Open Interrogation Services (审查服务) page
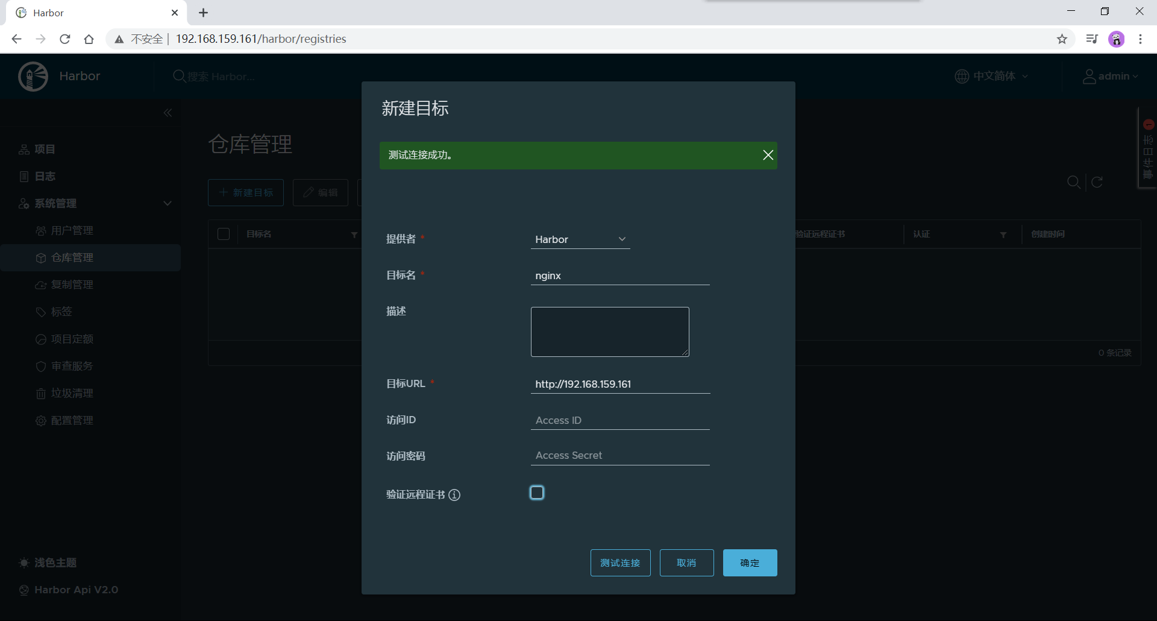The height and width of the screenshot is (621, 1157). (x=64, y=366)
